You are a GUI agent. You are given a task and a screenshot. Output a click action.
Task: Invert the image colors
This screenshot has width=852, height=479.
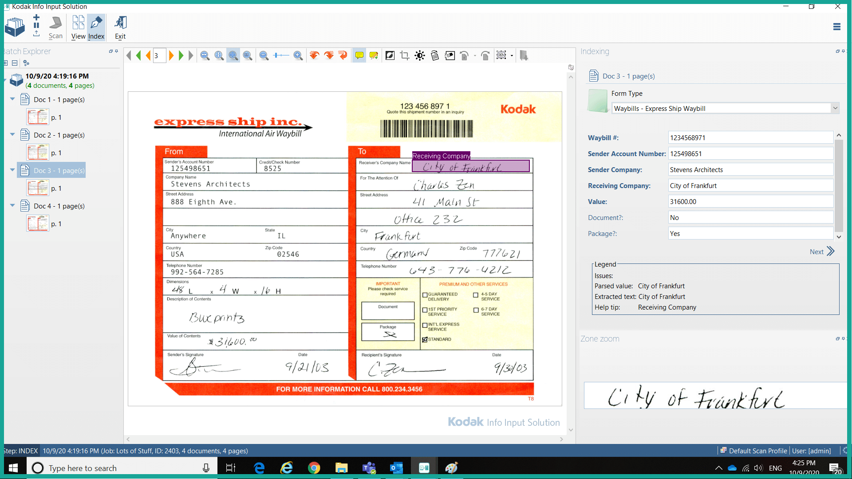[x=390, y=55]
